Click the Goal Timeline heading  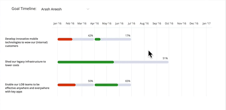(x=24, y=9)
